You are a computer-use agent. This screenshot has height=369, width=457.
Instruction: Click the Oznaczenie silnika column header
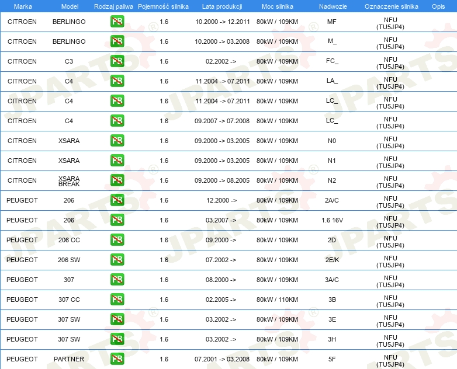(391, 6)
